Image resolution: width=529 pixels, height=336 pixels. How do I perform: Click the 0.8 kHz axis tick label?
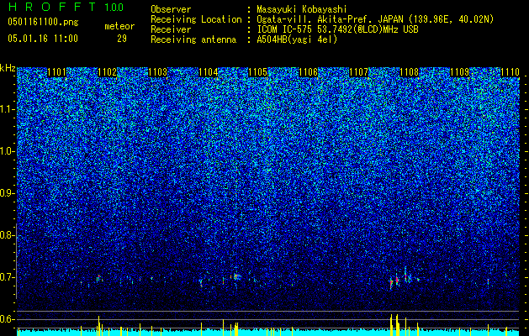(8, 235)
